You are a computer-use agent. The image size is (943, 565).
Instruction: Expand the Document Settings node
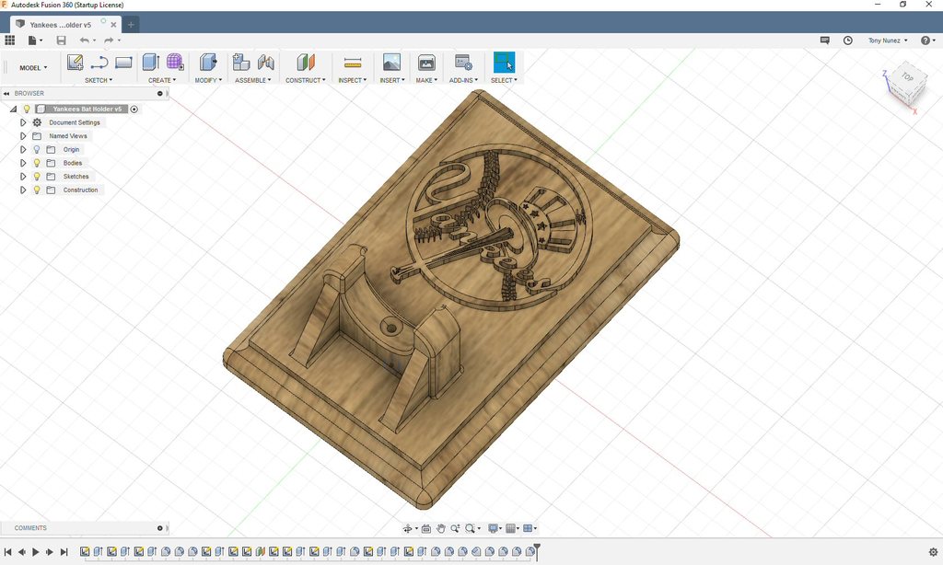[x=23, y=122]
